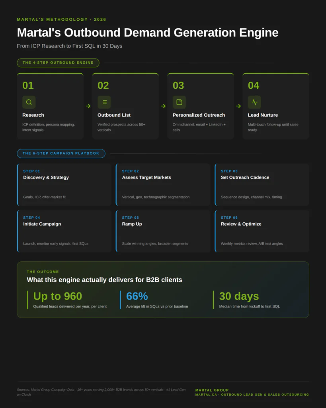This screenshot has height=408, width=326.
Task: Open the 'Initiate Campaign' step heading
Action: [42, 224]
